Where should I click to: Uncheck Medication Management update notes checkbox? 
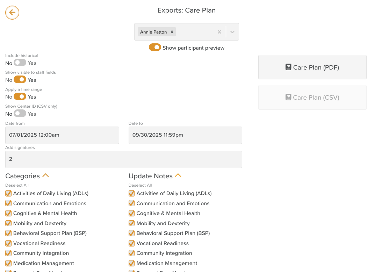coord(132,263)
